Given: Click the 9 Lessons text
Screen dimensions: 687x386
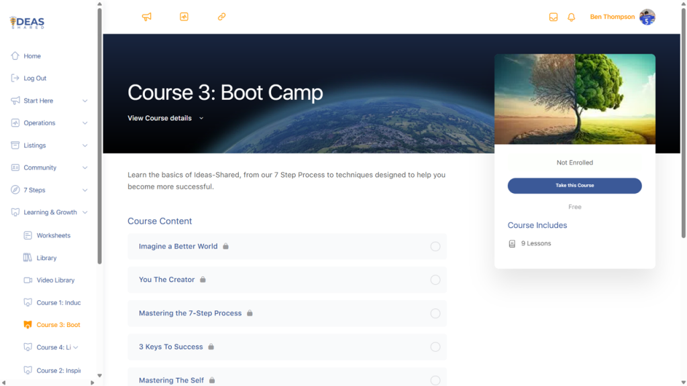Looking at the screenshot, I should click(536, 243).
